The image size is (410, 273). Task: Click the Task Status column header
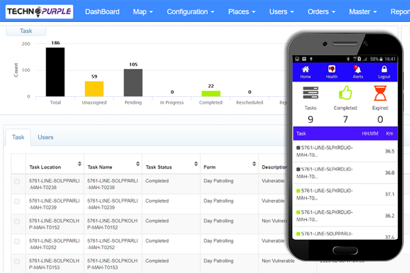pos(159,167)
